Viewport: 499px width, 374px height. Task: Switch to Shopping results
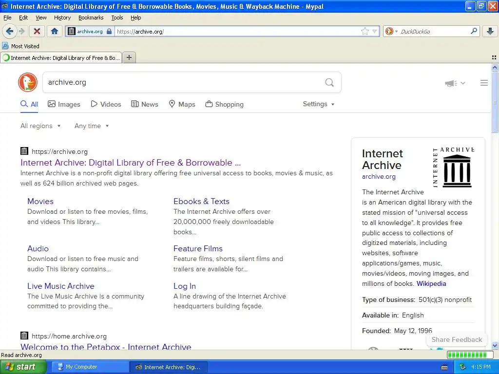click(224, 104)
